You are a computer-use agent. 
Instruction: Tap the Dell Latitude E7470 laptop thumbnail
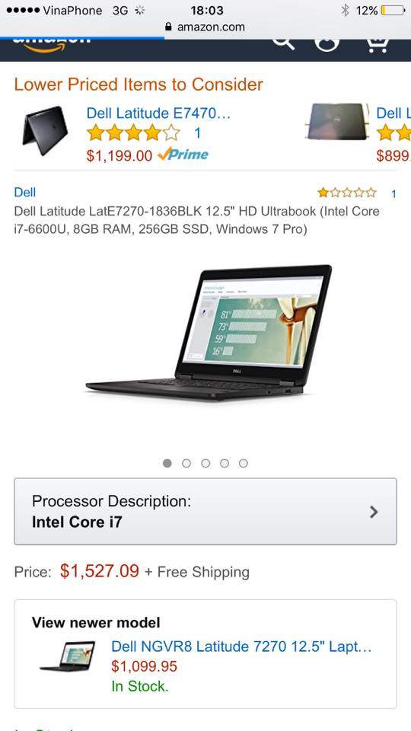coord(45,130)
